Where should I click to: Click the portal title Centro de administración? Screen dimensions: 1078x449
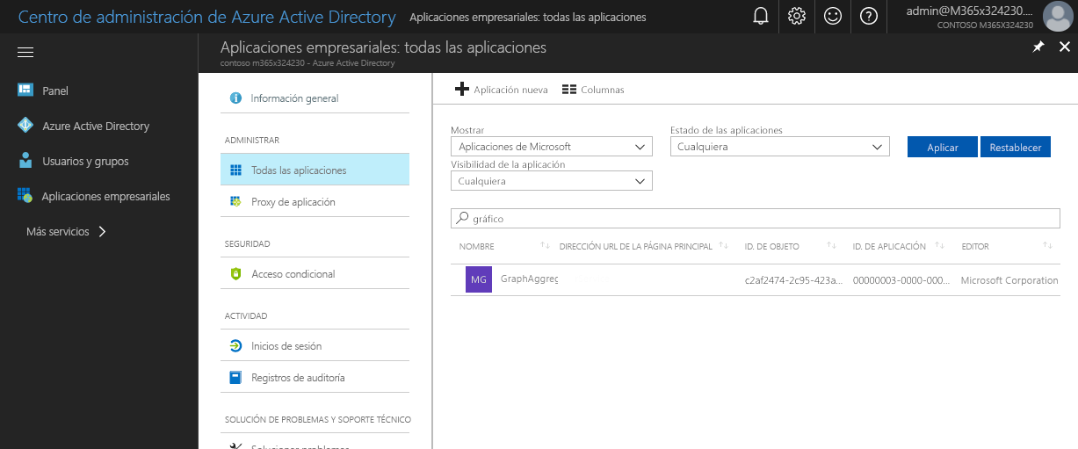[206, 17]
